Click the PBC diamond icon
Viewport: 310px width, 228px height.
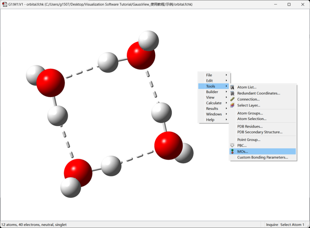click(x=232, y=145)
